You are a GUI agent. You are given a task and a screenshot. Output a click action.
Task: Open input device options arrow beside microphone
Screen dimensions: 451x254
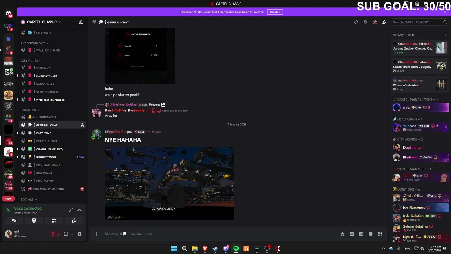(58, 234)
